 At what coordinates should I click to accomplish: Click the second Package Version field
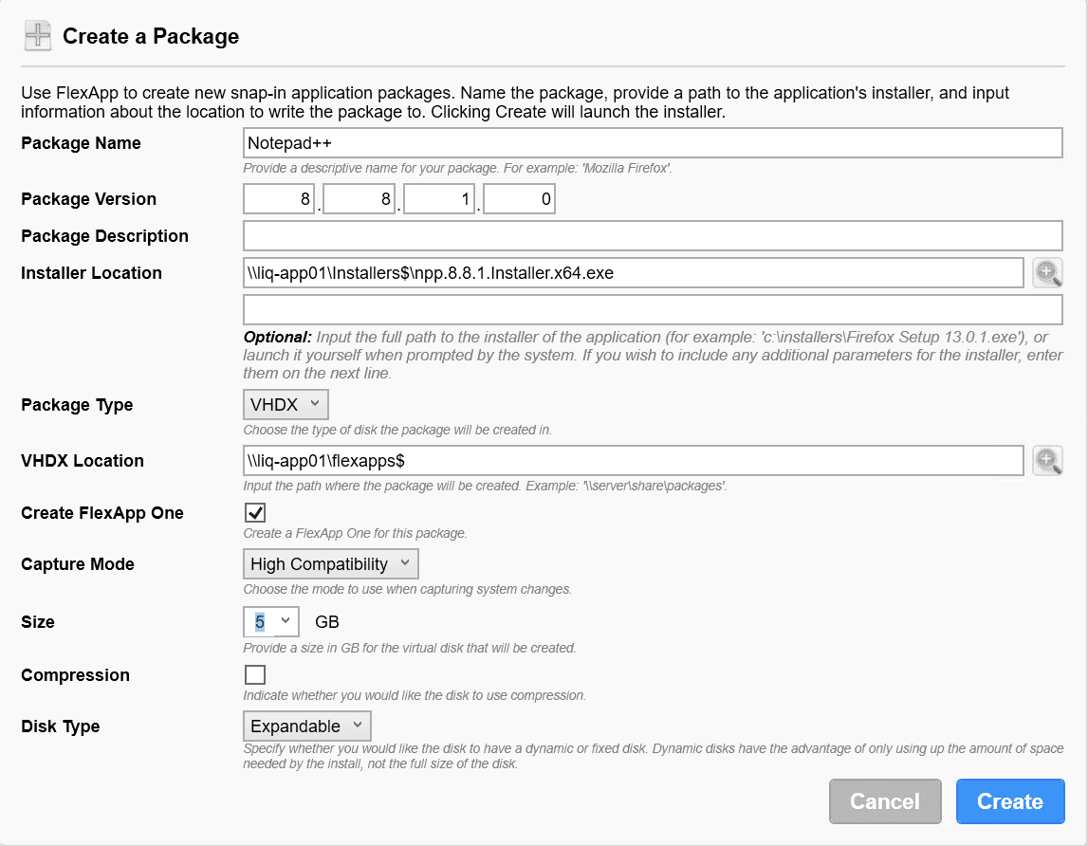pyautogui.click(x=360, y=199)
